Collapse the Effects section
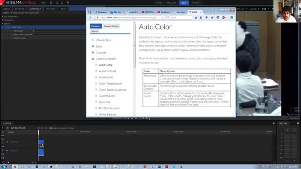 tap(2, 23)
